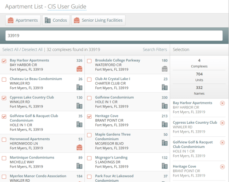Remove Bay Harbor Apartments from the selection
Viewport: 229px width, 182px height.
[x=222, y=103]
